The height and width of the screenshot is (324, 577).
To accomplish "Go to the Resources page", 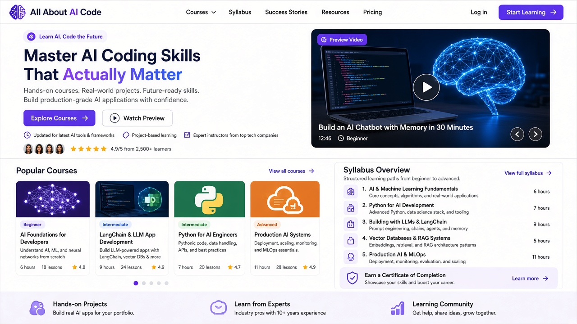I will 335,12.
